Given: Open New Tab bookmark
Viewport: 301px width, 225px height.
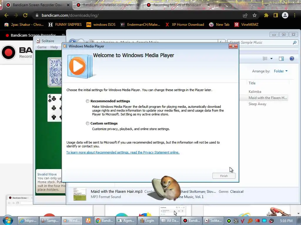Looking at the screenshot, I should click(219, 25).
